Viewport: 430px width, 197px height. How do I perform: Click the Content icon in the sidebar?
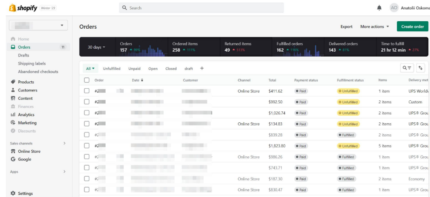click(x=13, y=98)
